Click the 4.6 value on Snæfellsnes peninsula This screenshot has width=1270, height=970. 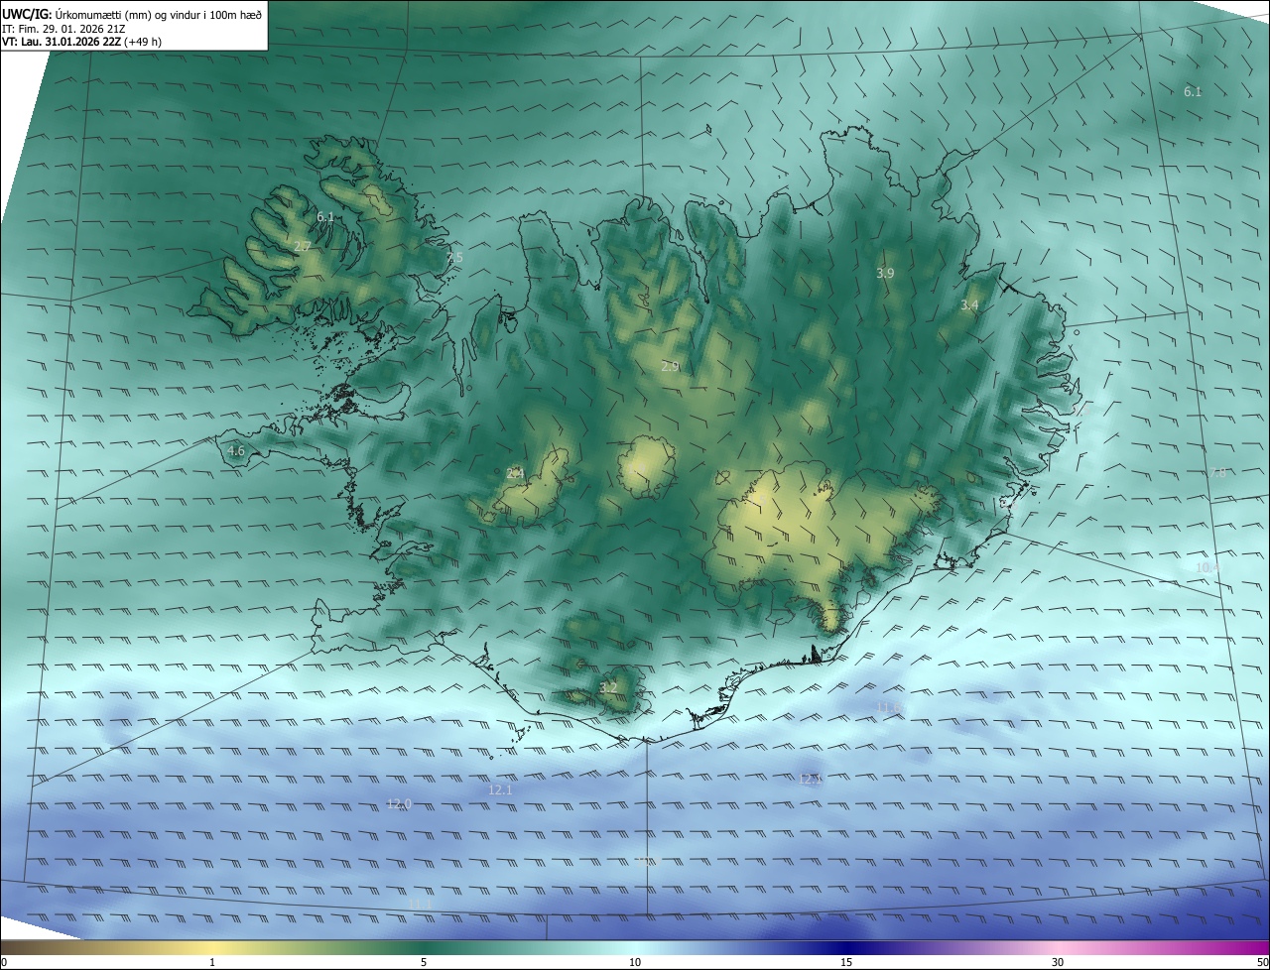(x=236, y=451)
